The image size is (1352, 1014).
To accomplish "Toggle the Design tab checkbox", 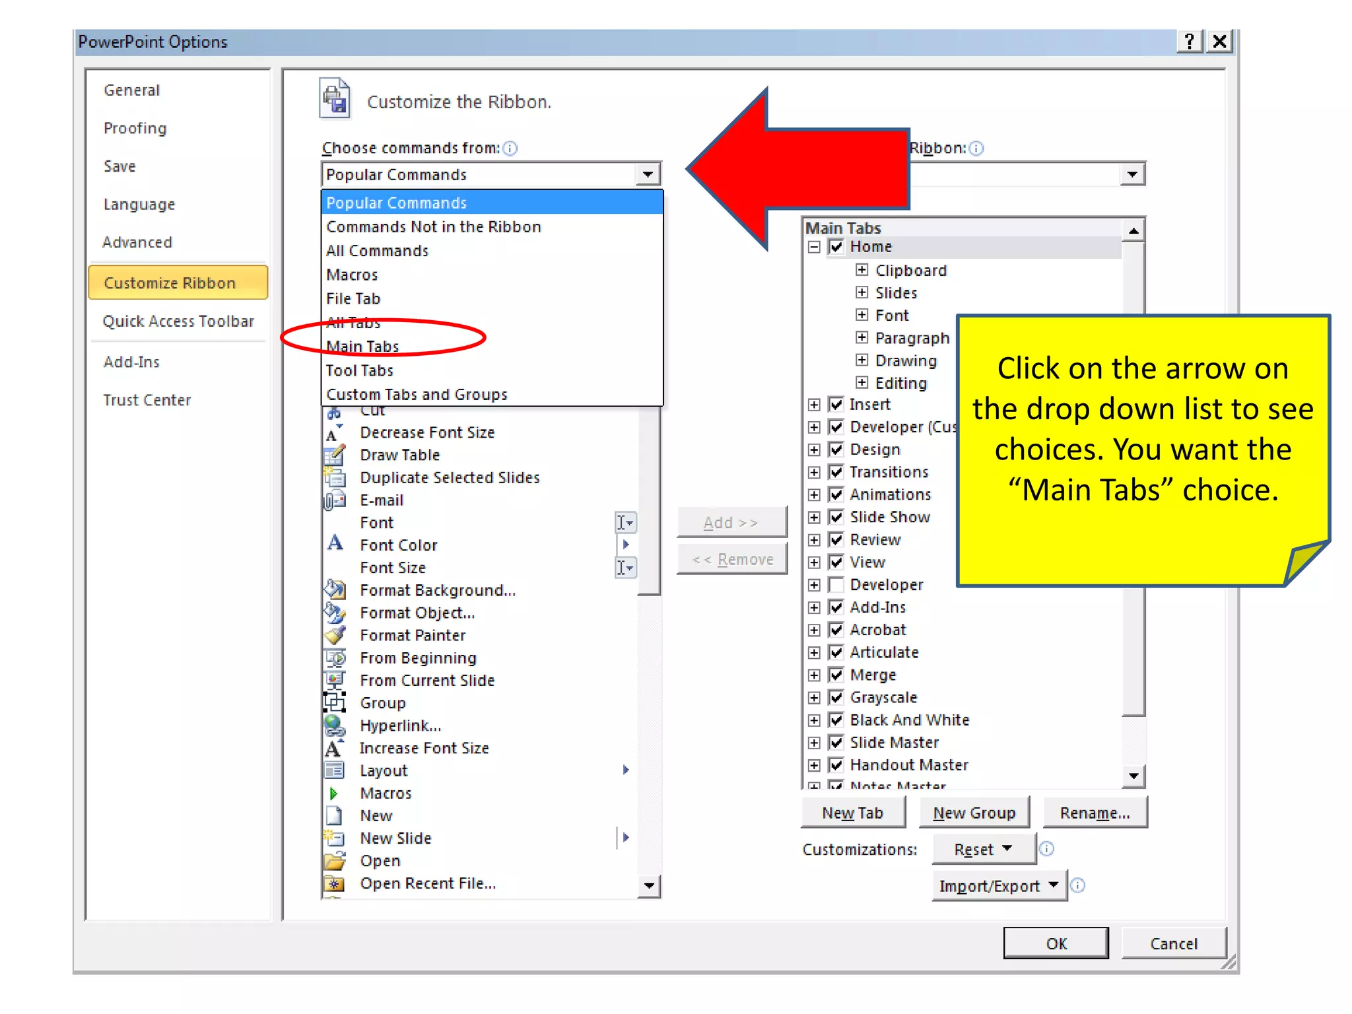I will pyautogui.click(x=836, y=450).
